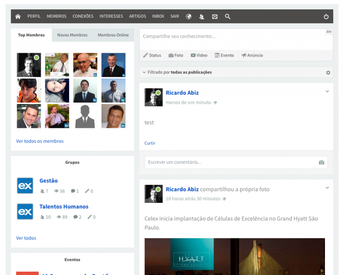Screen dimensions: 343x275
Task: Open the Hyatt shared photo
Action: pyautogui.click(x=235, y=257)
